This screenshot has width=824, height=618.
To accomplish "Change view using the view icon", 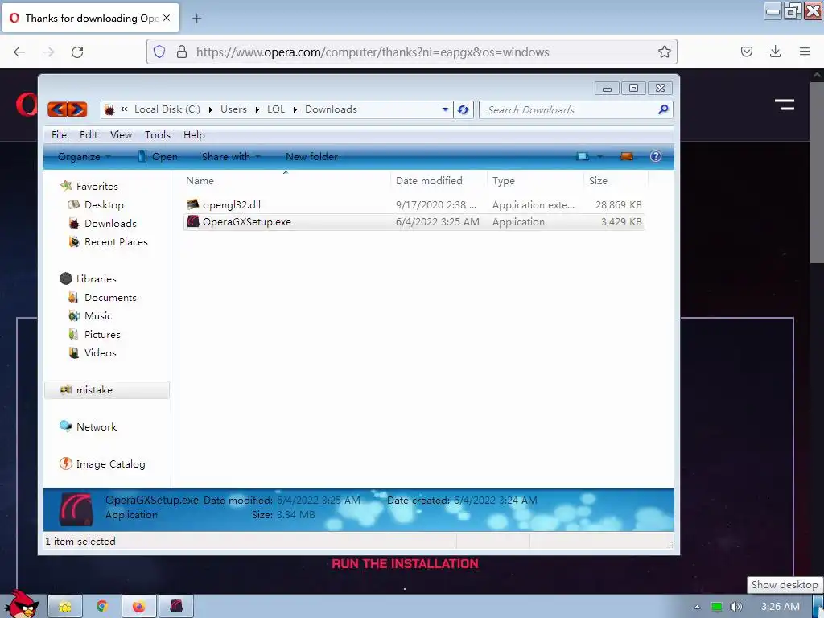I will (x=583, y=156).
